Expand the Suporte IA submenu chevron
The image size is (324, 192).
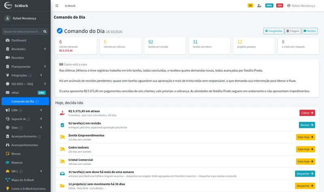(x=41, y=118)
